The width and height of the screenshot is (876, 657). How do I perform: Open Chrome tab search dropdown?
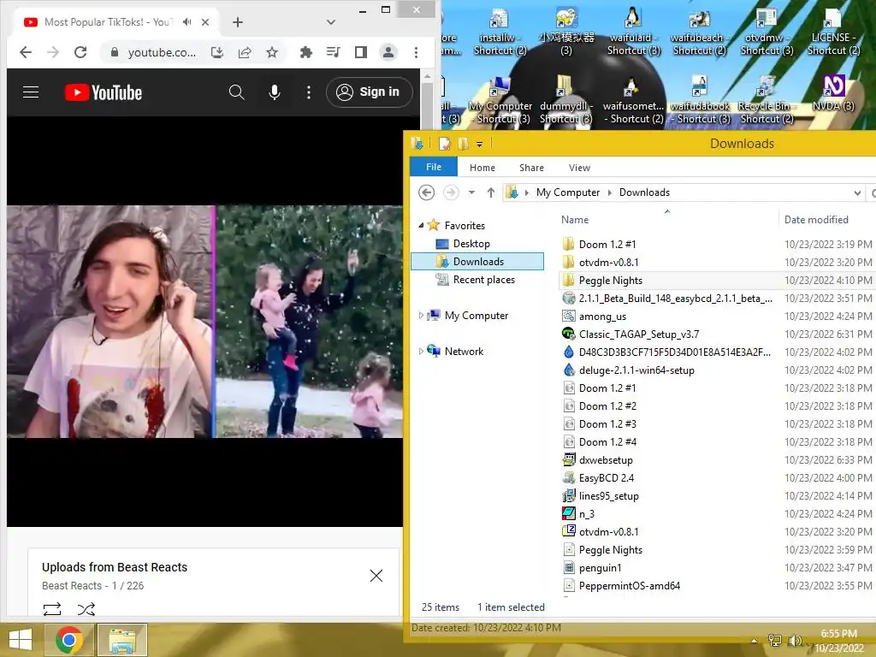click(331, 21)
